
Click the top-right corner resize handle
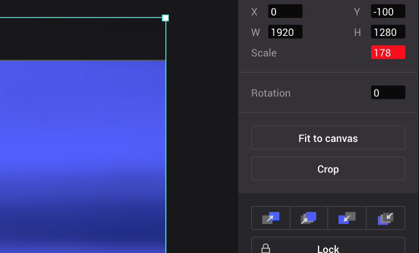165,18
